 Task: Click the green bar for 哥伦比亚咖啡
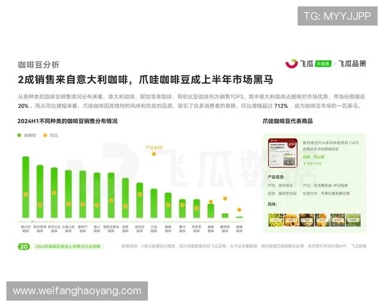54,193
